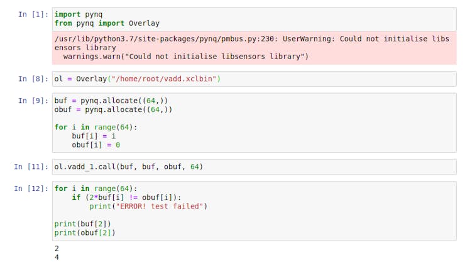
Task: Click the "if (2*buf[i] != obuf[i]):" line
Action: point(126,198)
